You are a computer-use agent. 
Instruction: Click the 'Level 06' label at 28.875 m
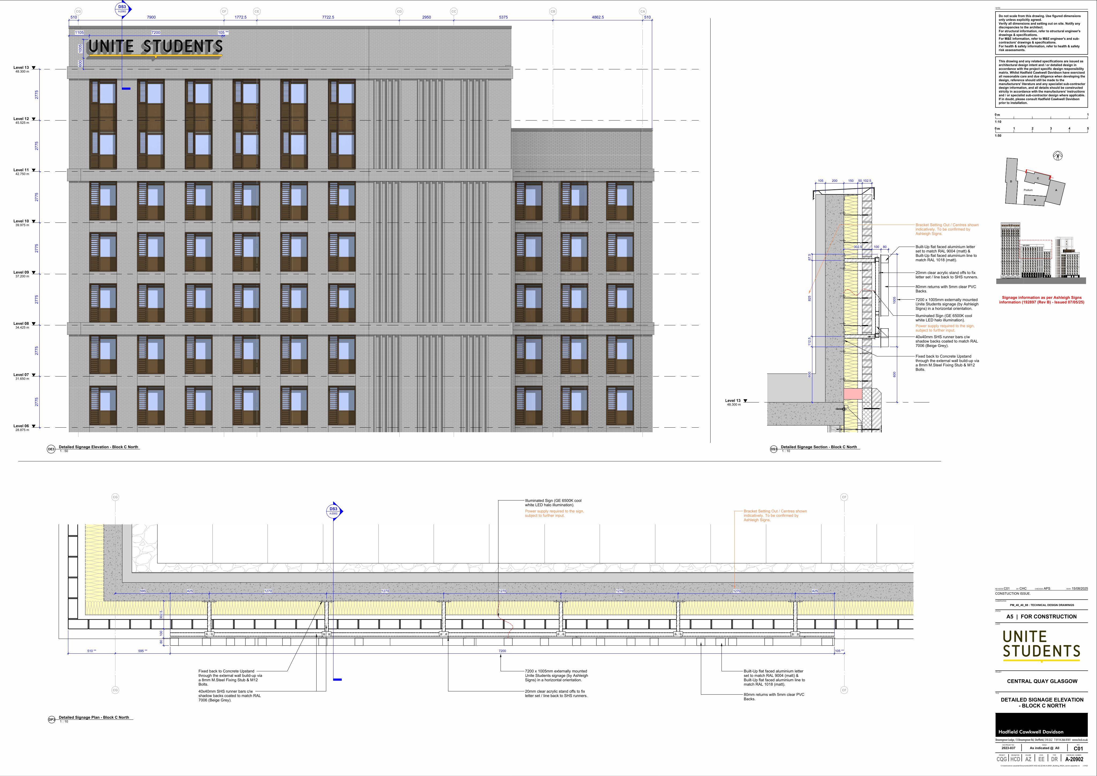[x=21, y=426]
